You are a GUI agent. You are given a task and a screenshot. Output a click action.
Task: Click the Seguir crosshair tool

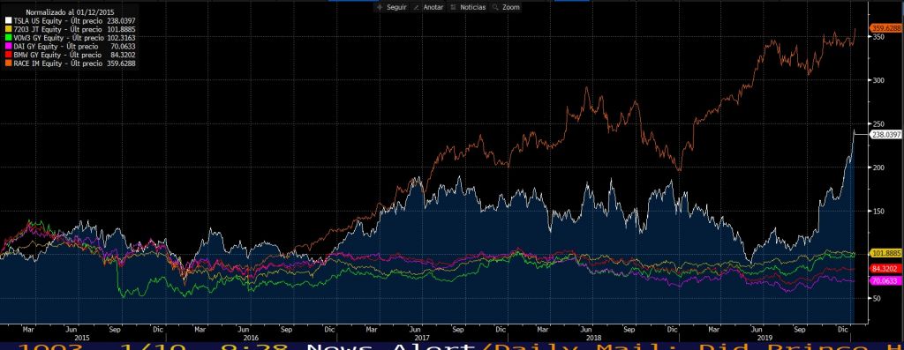[391, 7]
